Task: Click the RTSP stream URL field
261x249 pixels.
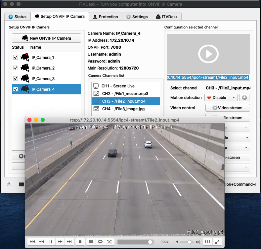Action: (x=208, y=77)
